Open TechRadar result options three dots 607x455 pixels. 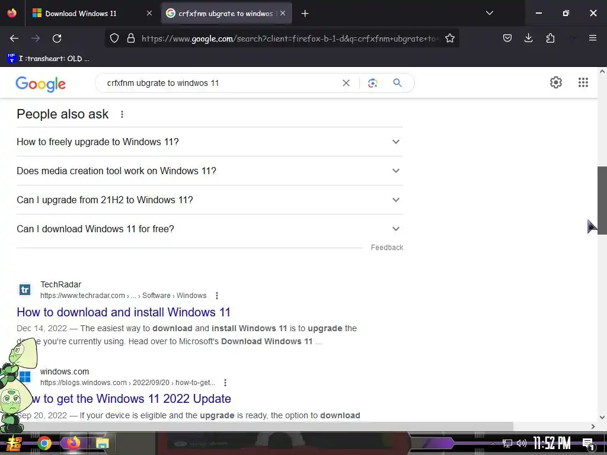tap(217, 296)
